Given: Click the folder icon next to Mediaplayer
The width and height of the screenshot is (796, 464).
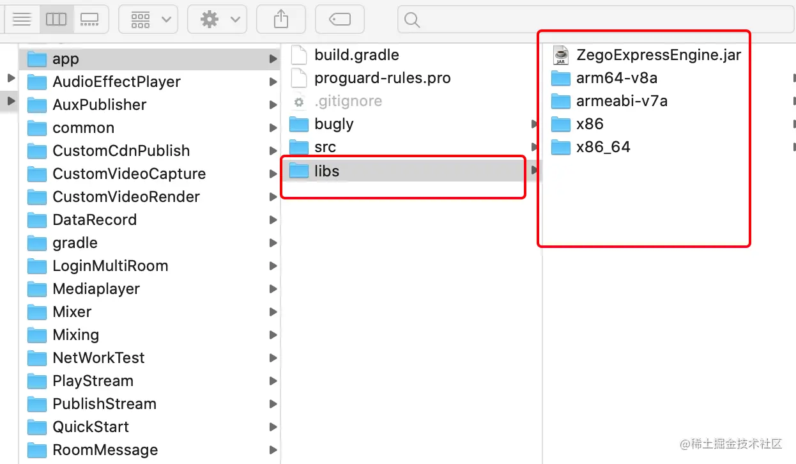Looking at the screenshot, I should click(37, 289).
